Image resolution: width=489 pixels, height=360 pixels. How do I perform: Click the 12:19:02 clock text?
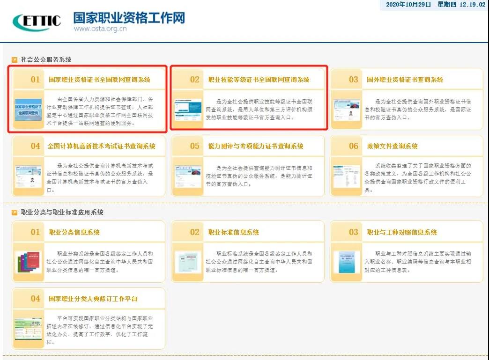(473, 4)
